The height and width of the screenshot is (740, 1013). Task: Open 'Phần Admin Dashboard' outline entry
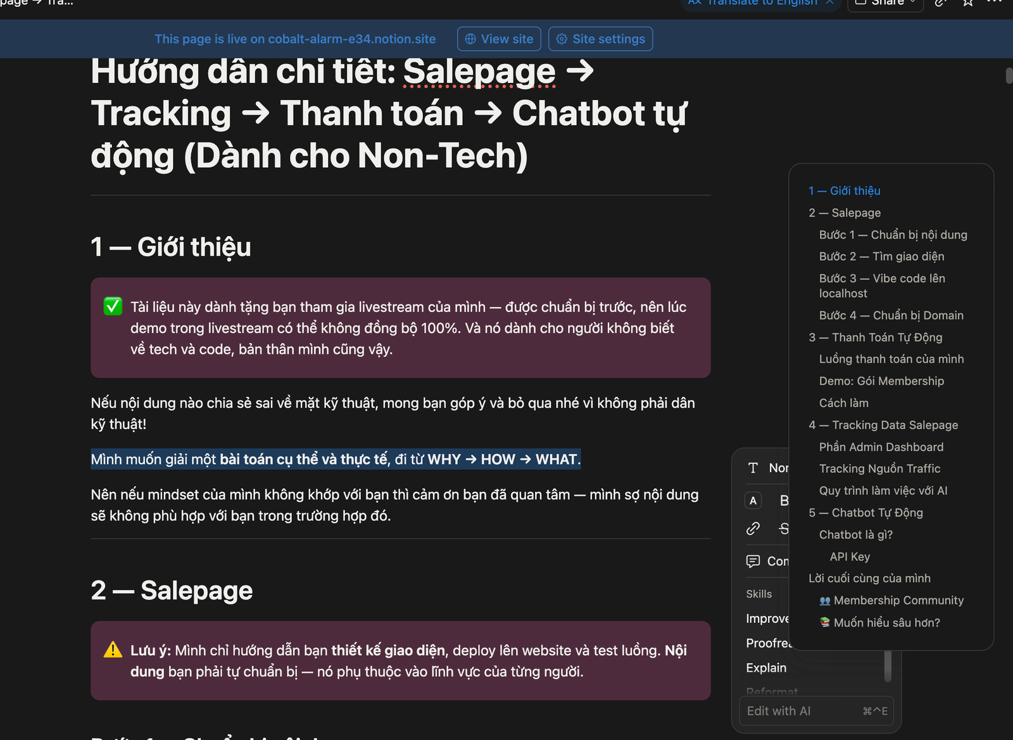(x=881, y=447)
